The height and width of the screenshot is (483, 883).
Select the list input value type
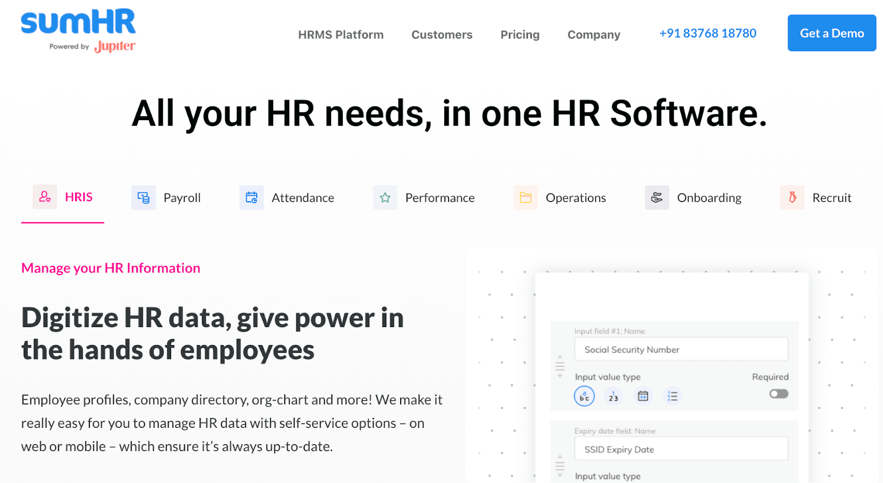click(672, 396)
